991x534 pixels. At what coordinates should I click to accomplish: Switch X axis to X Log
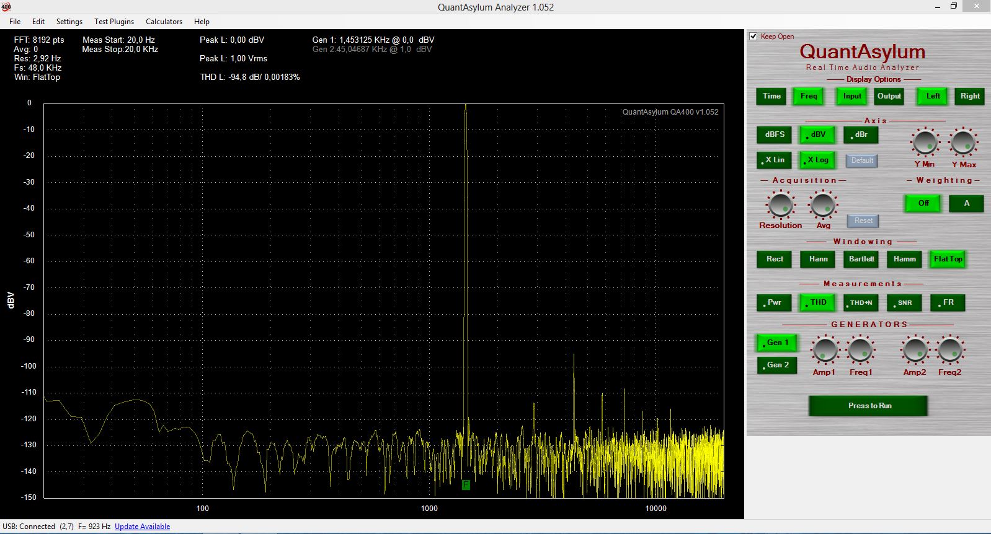click(x=817, y=160)
